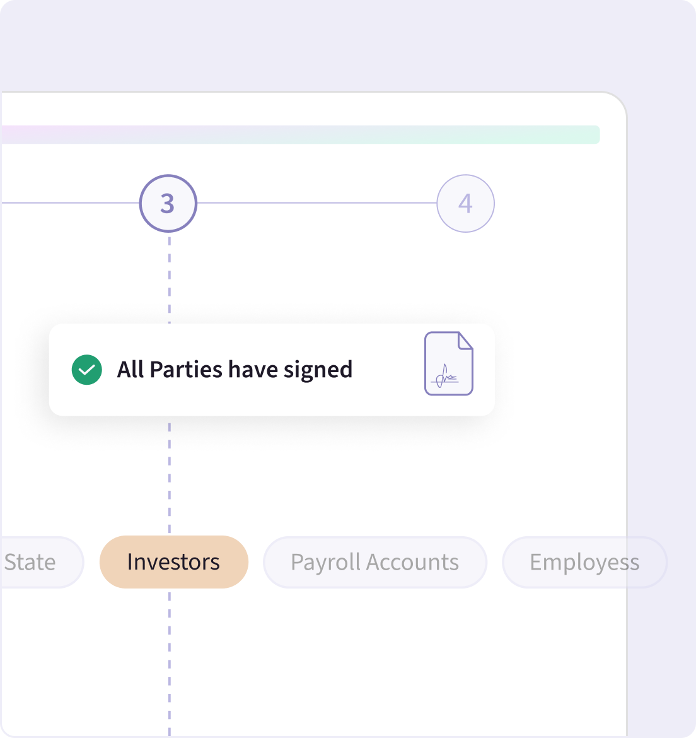The image size is (696, 738).
Task: Select the Investors pill
Action: (173, 562)
